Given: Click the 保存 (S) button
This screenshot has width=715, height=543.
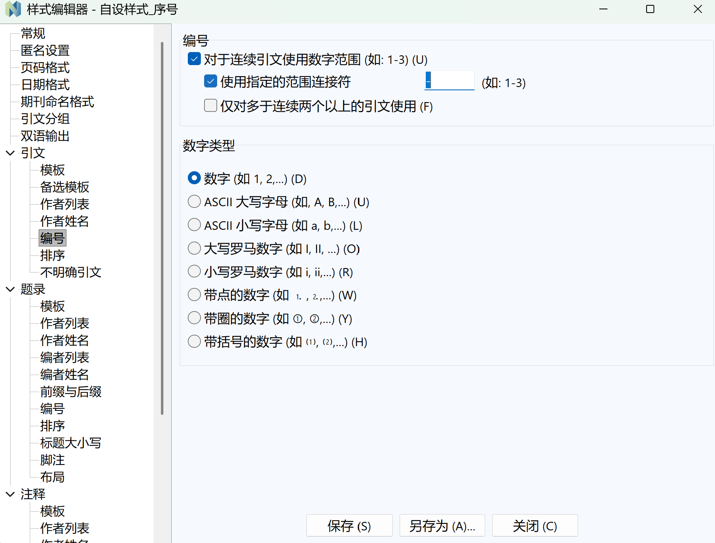Looking at the screenshot, I should 349,526.
